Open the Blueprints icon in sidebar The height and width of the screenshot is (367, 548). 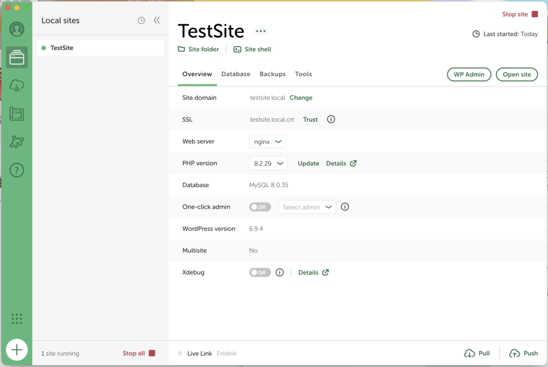(17, 113)
